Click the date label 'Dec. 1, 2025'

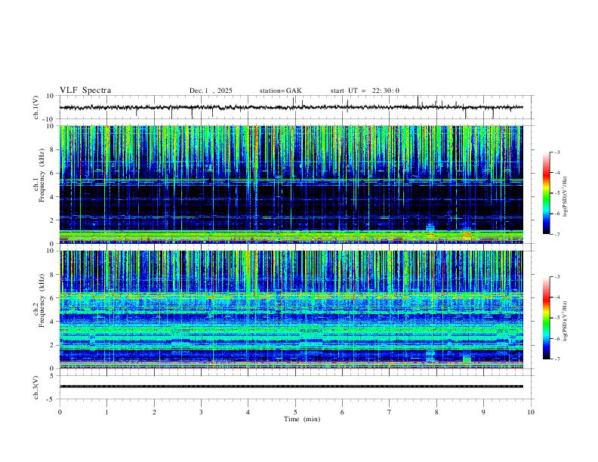[x=211, y=91]
